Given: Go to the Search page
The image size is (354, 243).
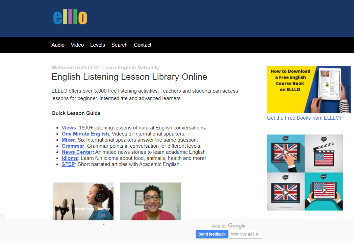Looking at the screenshot, I should click(120, 45).
